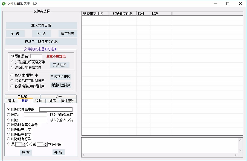Close the 文件批量改名王 window
This screenshot has width=247, height=161.
pyautogui.click(x=240, y=4)
